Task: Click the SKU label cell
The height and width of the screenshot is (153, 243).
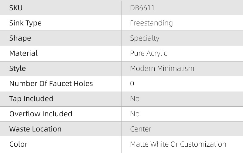Action: [16, 8]
